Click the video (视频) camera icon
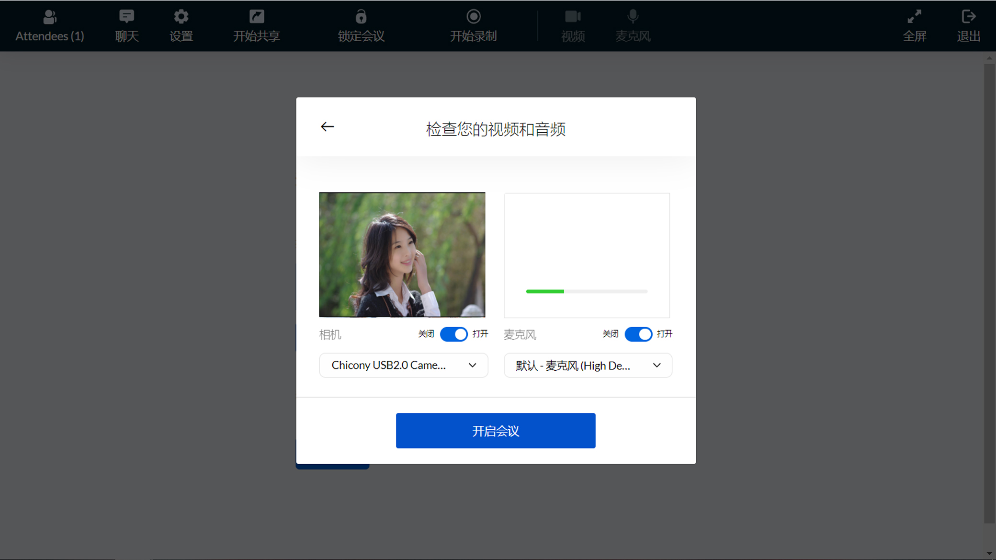Image resolution: width=996 pixels, height=560 pixels. point(573,17)
